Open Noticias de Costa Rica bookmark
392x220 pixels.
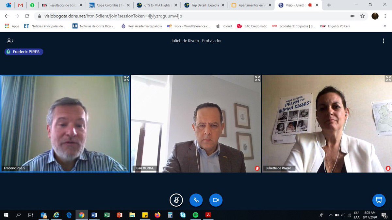pyautogui.click(x=94, y=26)
